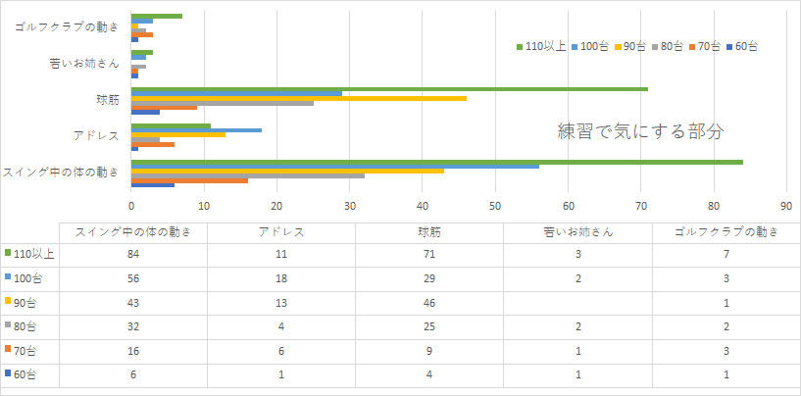801x396 pixels.
Task: Click the 80台 row cell under アドレス
Action: point(281,327)
